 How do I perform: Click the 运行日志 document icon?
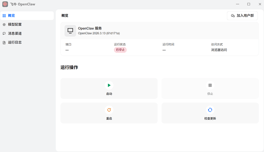pos(4,43)
